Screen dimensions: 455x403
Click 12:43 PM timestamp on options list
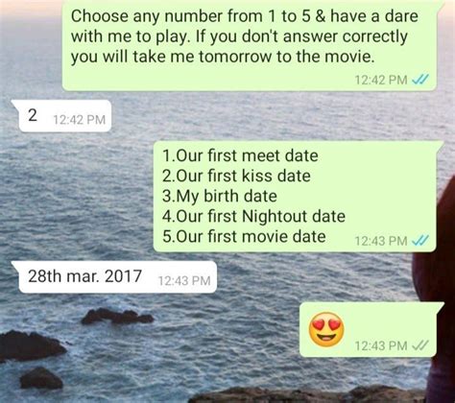coord(381,241)
